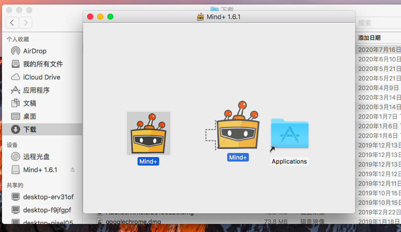Click the Applications label text
This screenshot has height=232, width=401.
289,161
